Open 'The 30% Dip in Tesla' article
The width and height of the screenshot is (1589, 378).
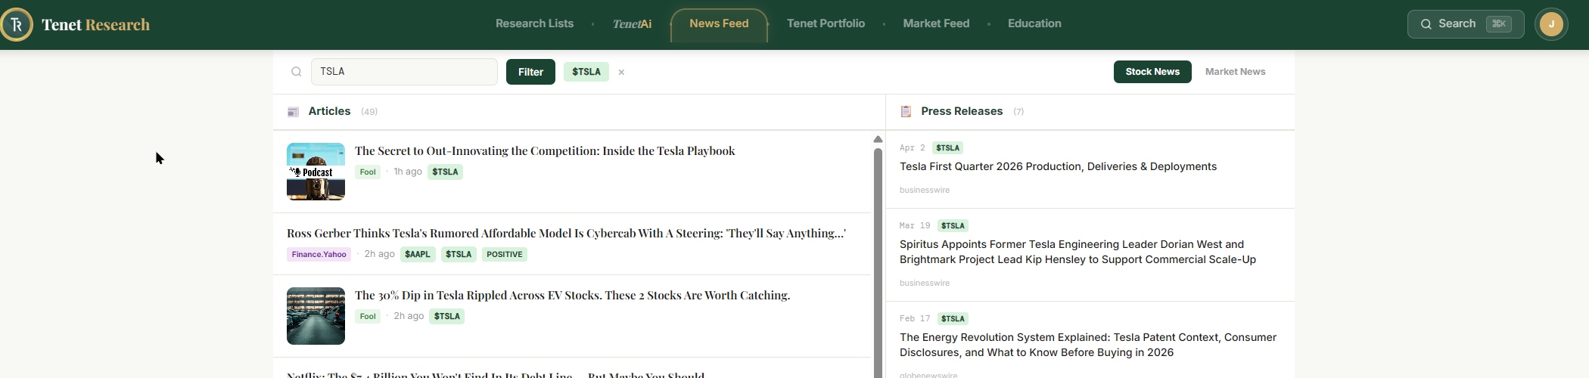[572, 296]
